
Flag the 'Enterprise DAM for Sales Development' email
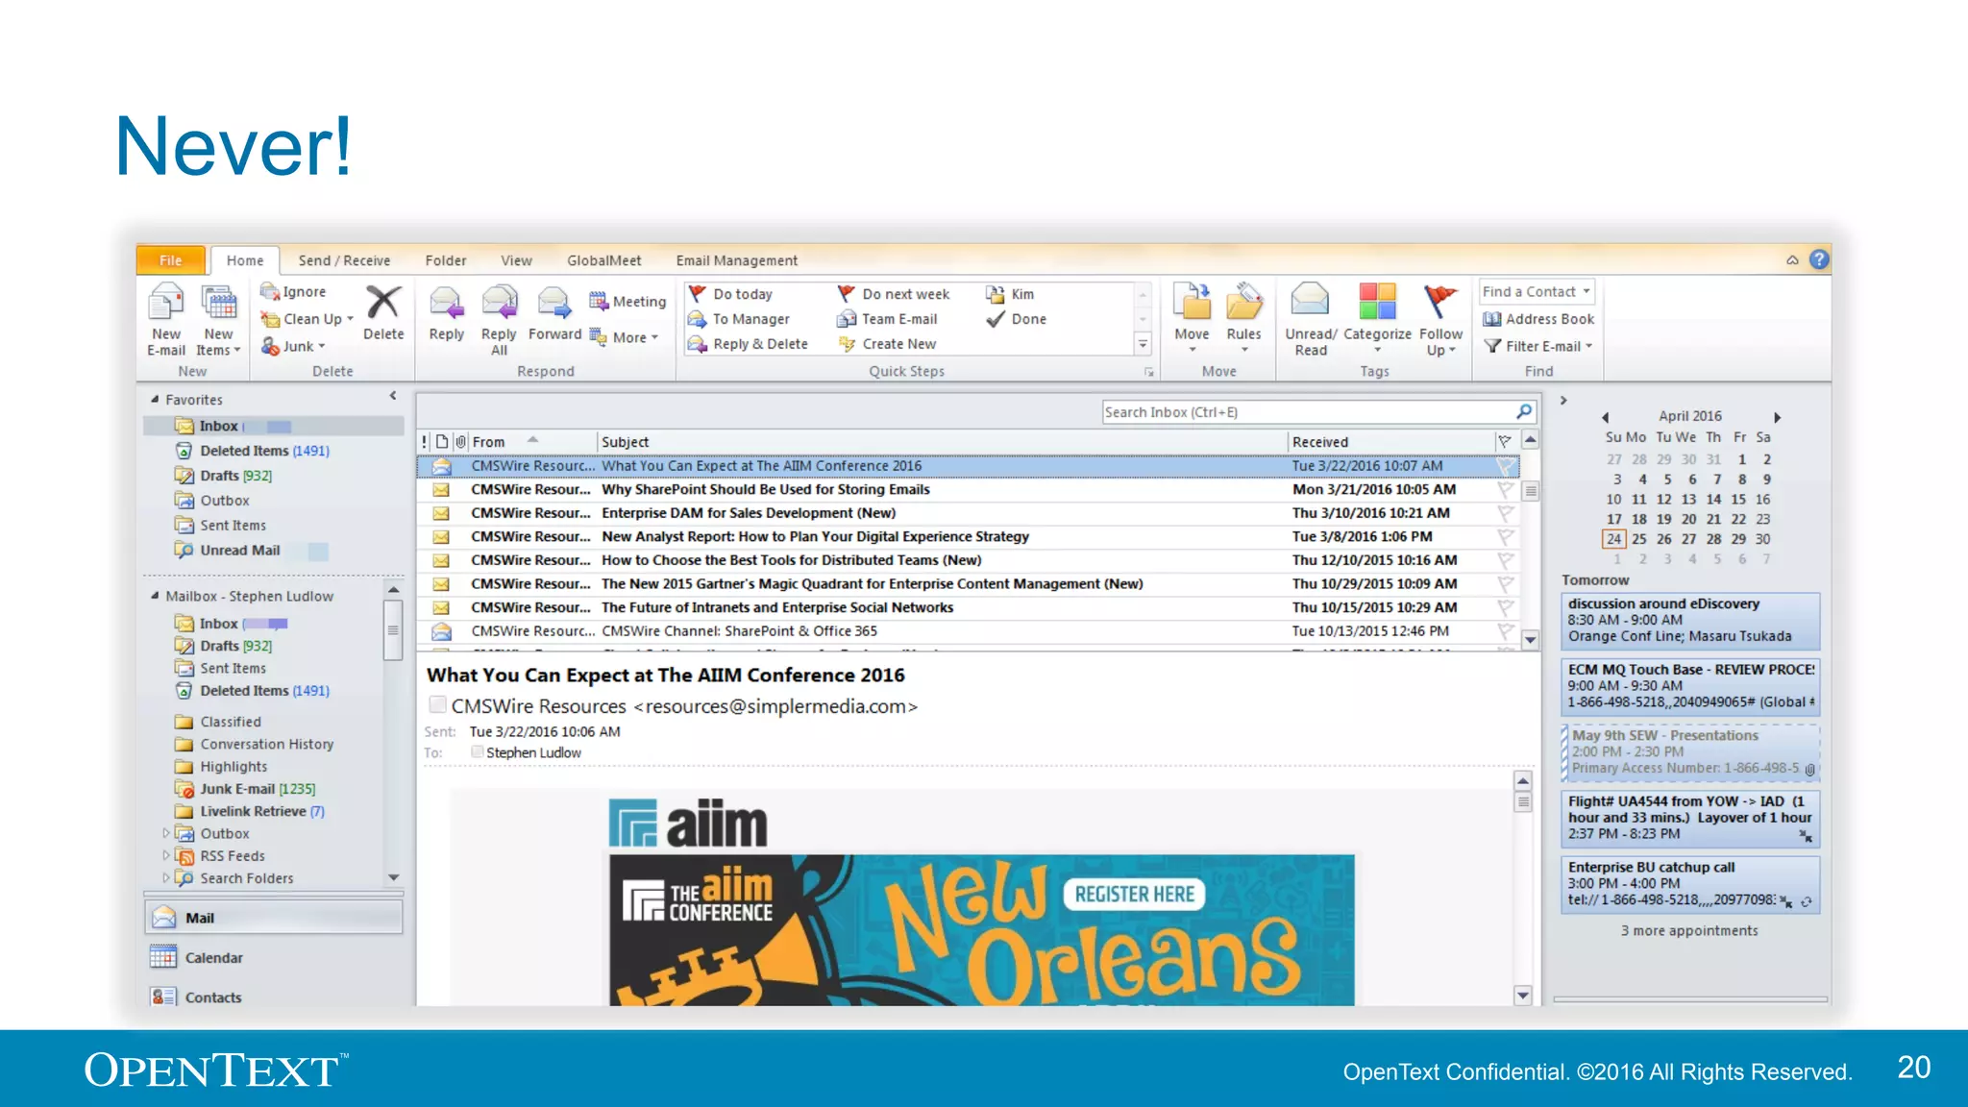(1505, 513)
